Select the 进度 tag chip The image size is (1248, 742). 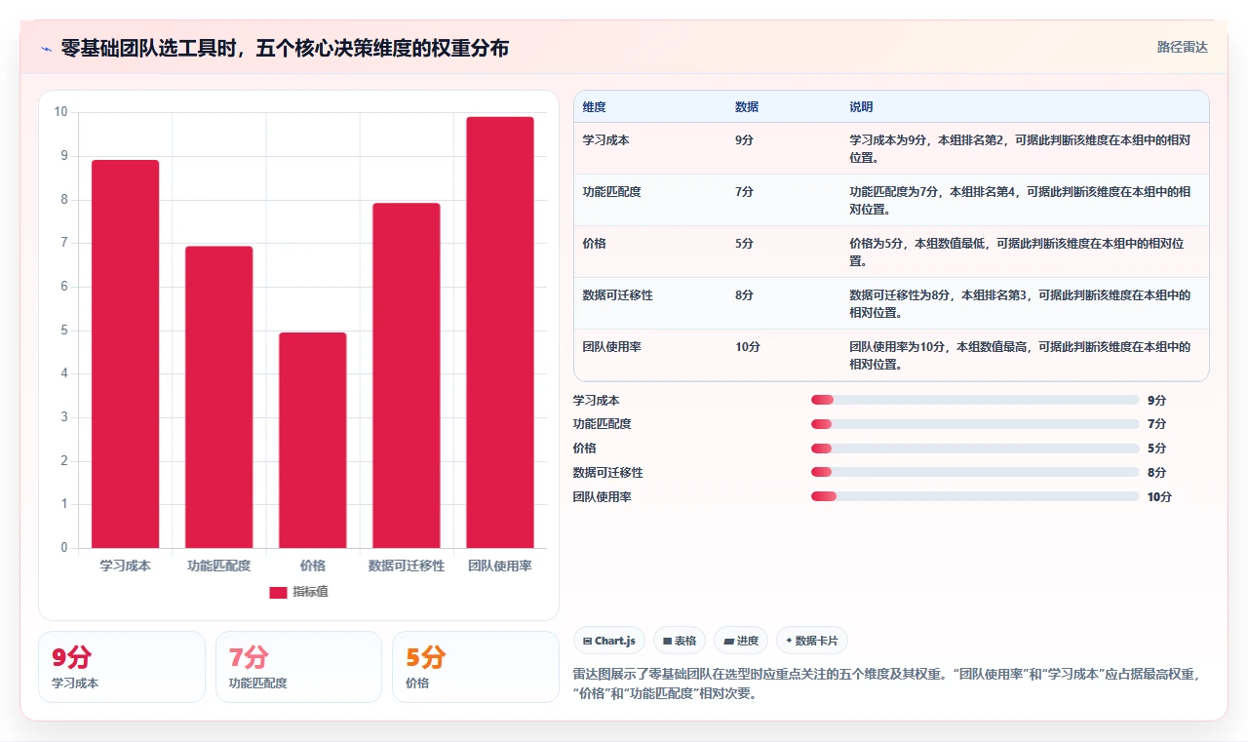(741, 641)
